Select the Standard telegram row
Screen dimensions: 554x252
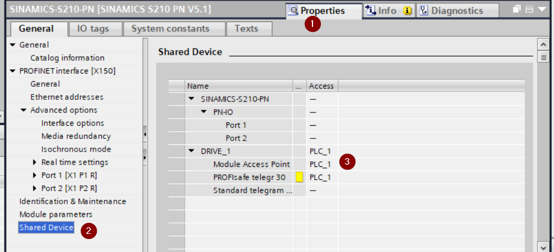tap(346, 191)
